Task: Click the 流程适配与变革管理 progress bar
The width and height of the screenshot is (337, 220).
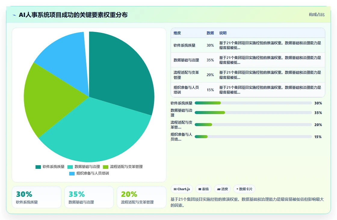Action: 253,125
